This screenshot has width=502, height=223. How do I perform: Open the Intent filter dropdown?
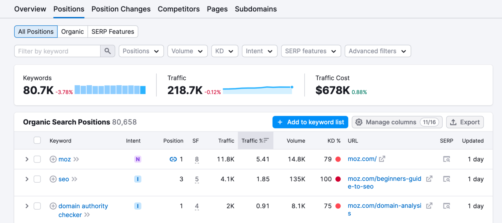pos(259,51)
